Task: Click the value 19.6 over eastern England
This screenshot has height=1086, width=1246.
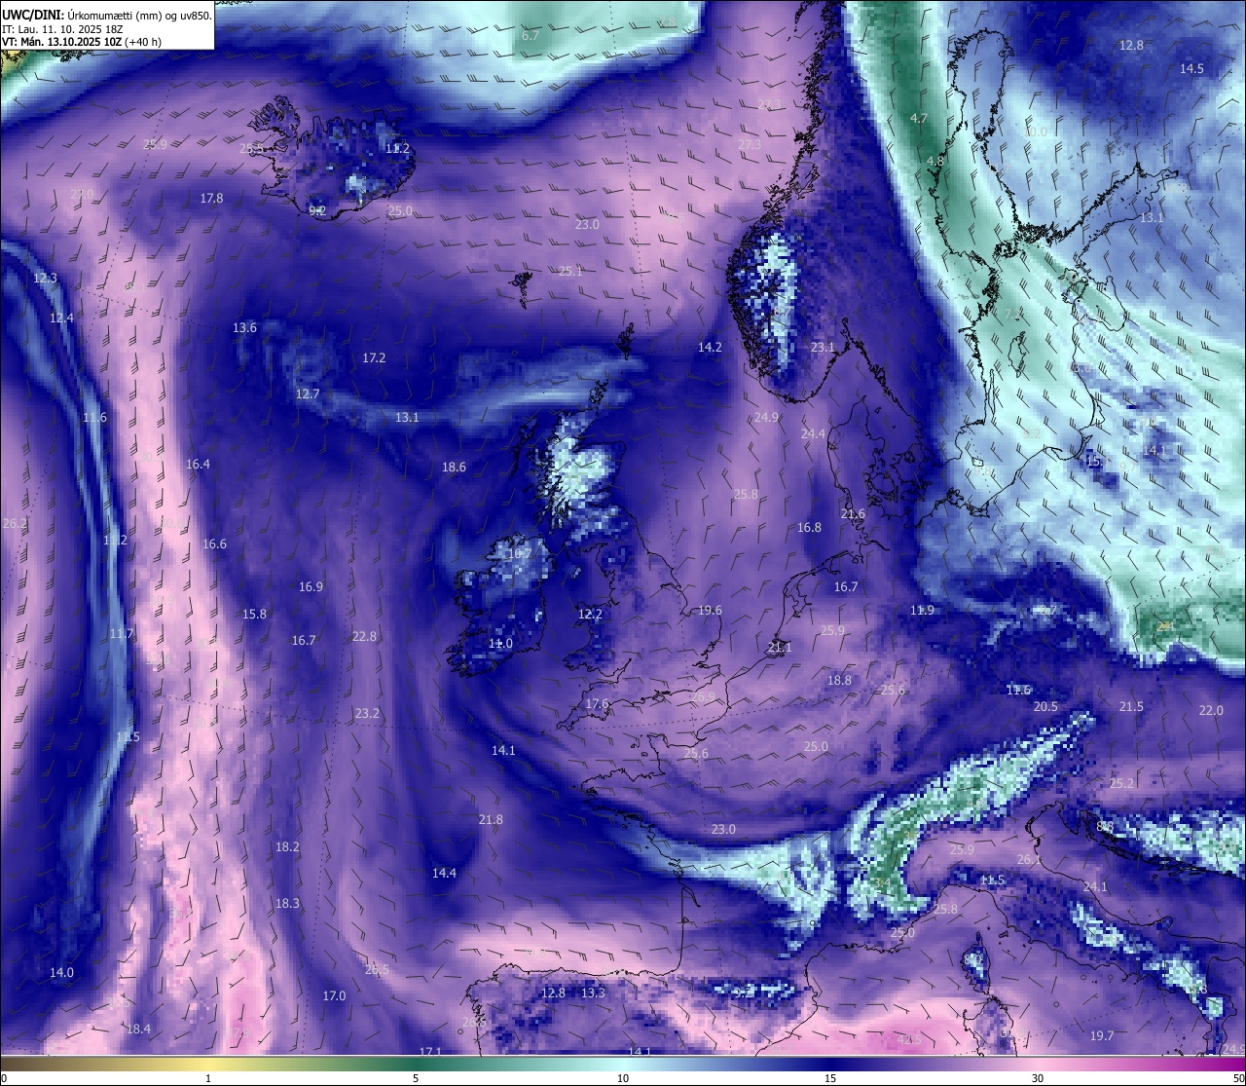Action: click(710, 610)
